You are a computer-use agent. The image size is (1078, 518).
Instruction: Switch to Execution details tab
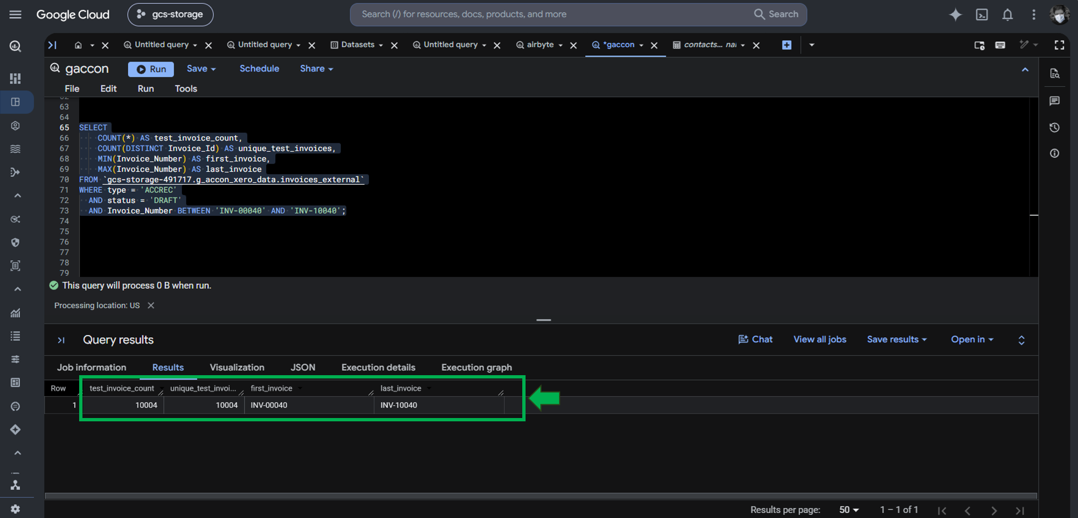(x=378, y=367)
